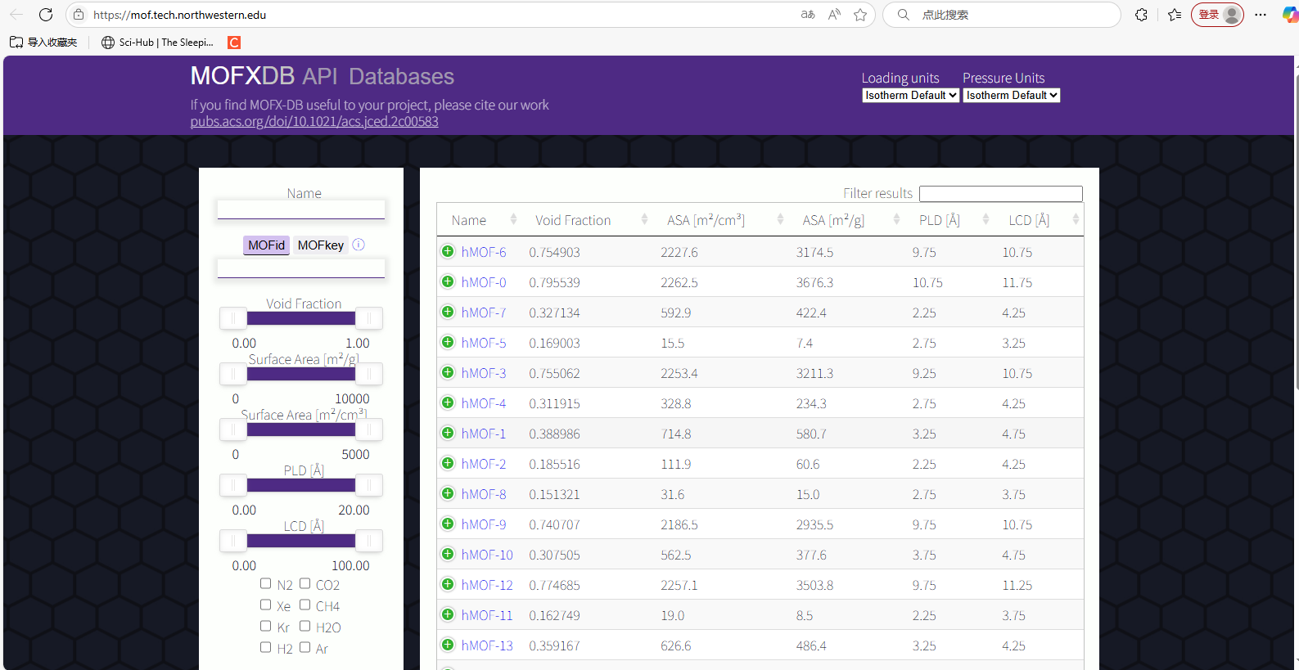Click the Name search input field

[301, 209]
